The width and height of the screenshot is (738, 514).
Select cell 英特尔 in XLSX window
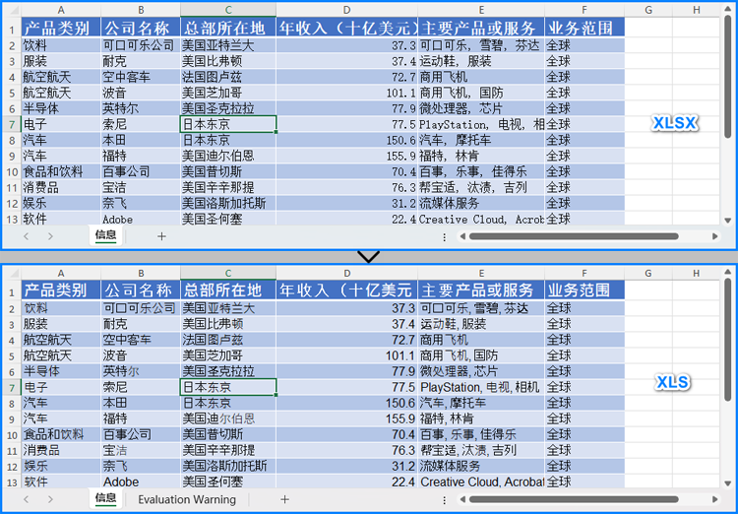point(141,108)
